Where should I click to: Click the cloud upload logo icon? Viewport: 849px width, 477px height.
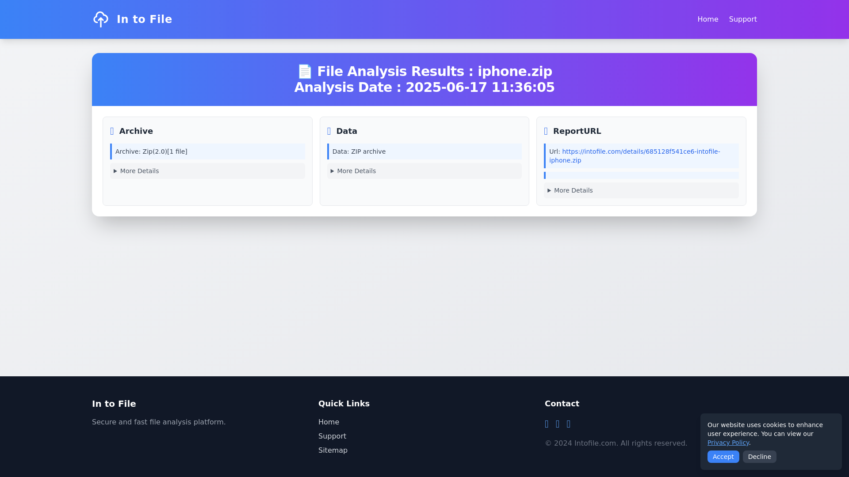[101, 19]
